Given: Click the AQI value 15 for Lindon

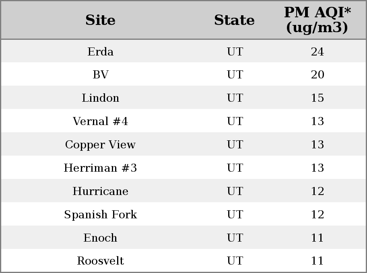Looking at the screenshot, I should (x=318, y=98).
